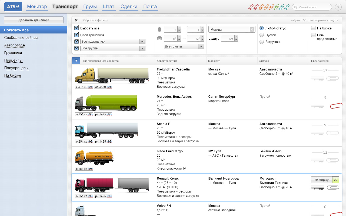Image resolution: width=346 pixels, height=216 pixels.
Task: Click the paperclip in the Freightliner Cascadia row
Action: click(x=332, y=79)
